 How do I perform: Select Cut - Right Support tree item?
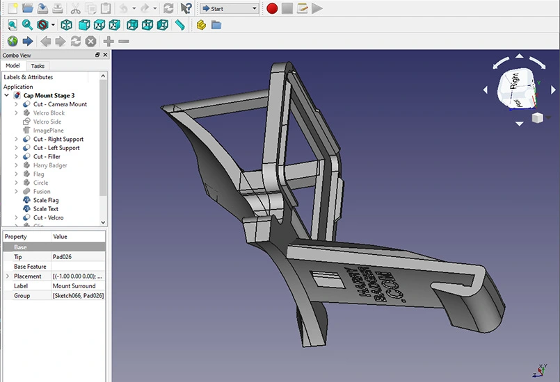point(58,139)
